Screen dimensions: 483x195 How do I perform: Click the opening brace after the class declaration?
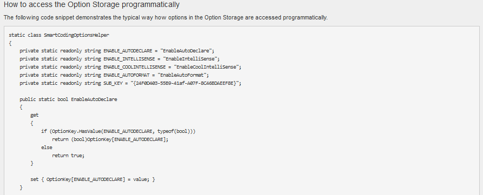(10, 43)
